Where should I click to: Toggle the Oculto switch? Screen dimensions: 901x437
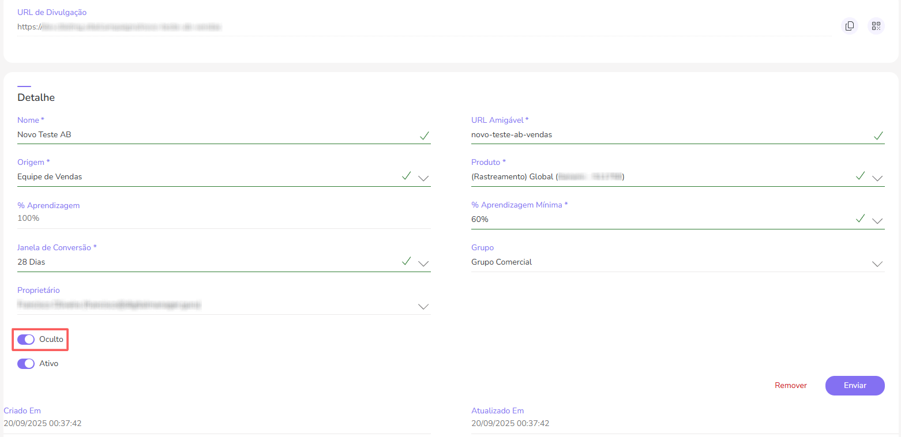[26, 340]
